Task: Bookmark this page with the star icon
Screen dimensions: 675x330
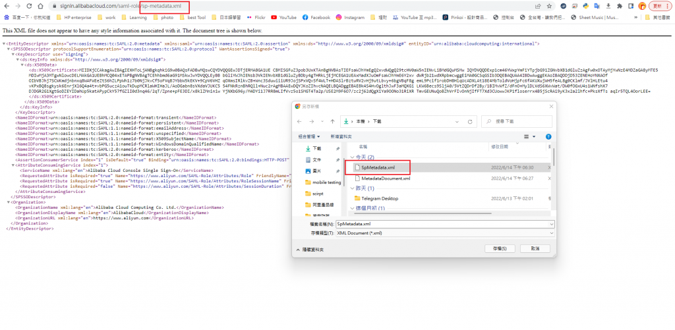Action: (x=549, y=6)
